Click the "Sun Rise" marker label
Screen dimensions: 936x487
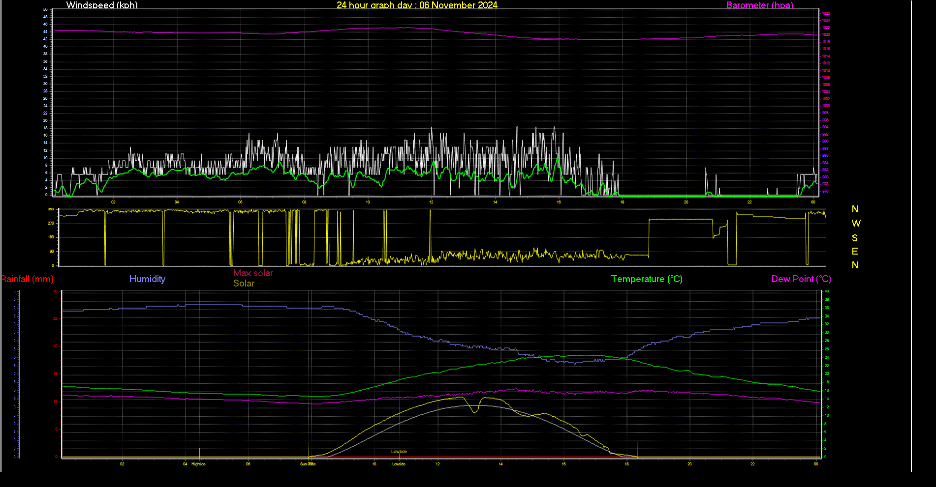pyautogui.click(x=308, y=464)
